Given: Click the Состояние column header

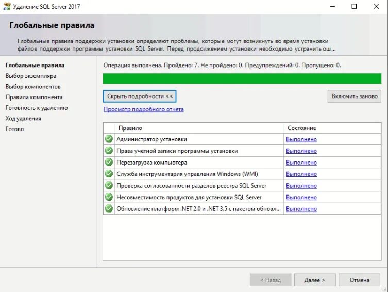Looking at the screenshot, I should 332,128.
